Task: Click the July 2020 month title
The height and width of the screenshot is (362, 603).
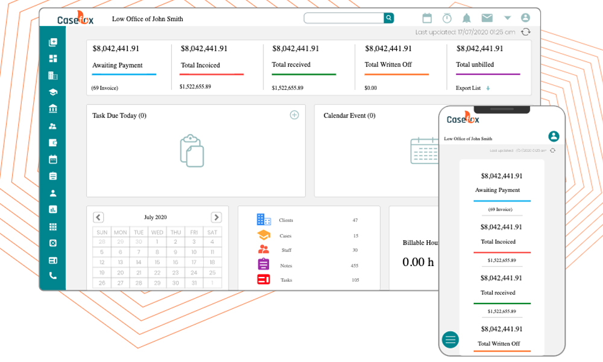Action: [156, 217]
